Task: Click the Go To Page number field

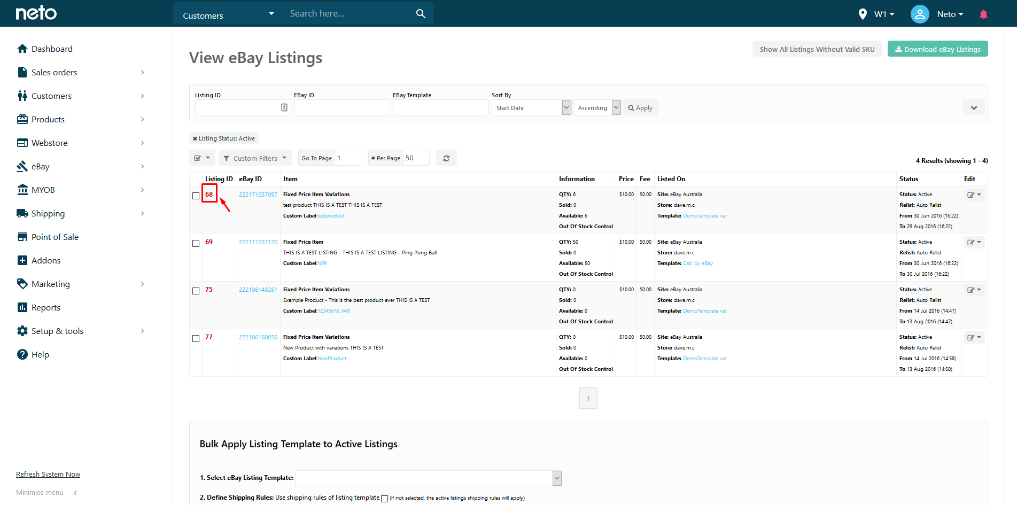Action: (347, 158)
